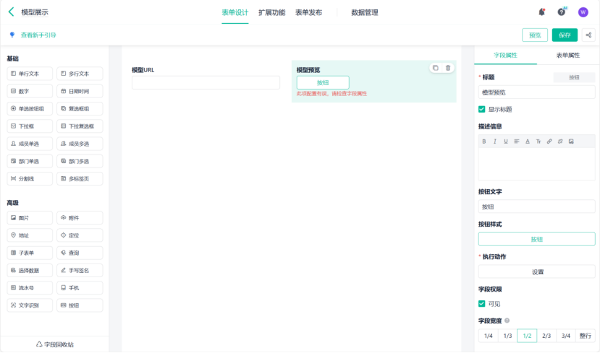Add a 附件 field component

pos(80,218)
